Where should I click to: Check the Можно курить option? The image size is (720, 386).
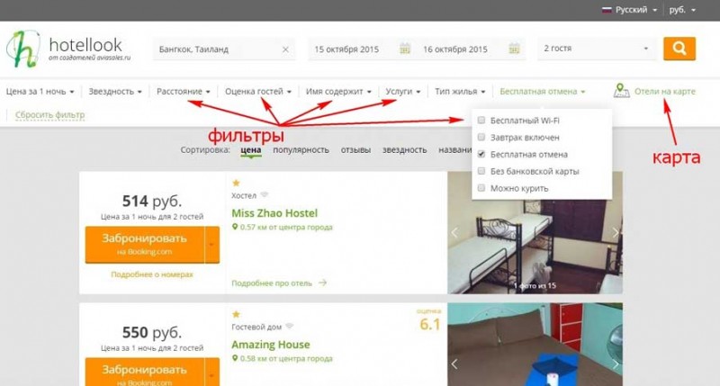click(481, 188)
